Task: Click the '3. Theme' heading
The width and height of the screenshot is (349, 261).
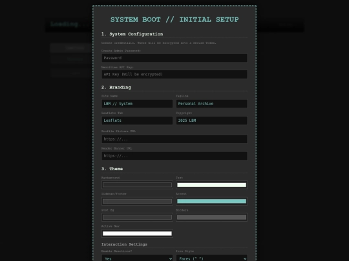Action: [112, 169]
